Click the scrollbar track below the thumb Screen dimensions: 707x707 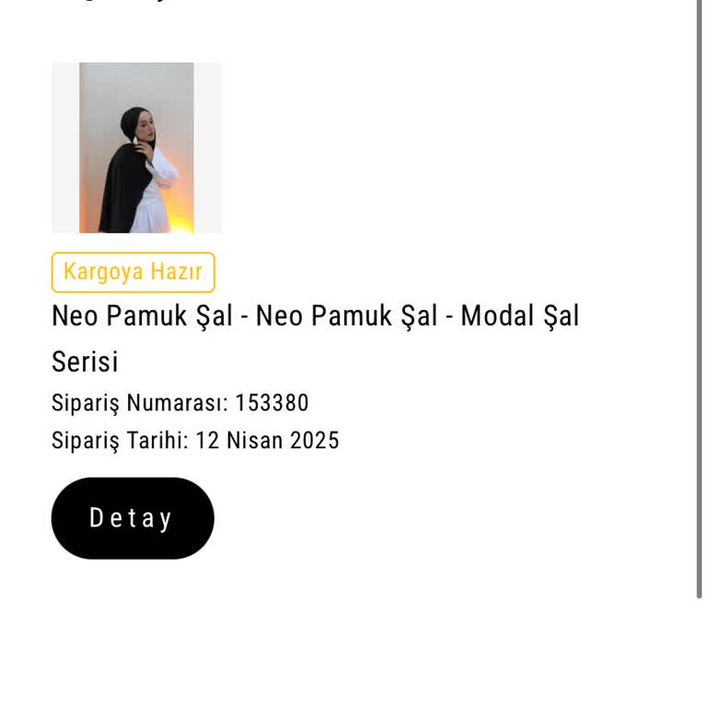[x=700, y=654]
